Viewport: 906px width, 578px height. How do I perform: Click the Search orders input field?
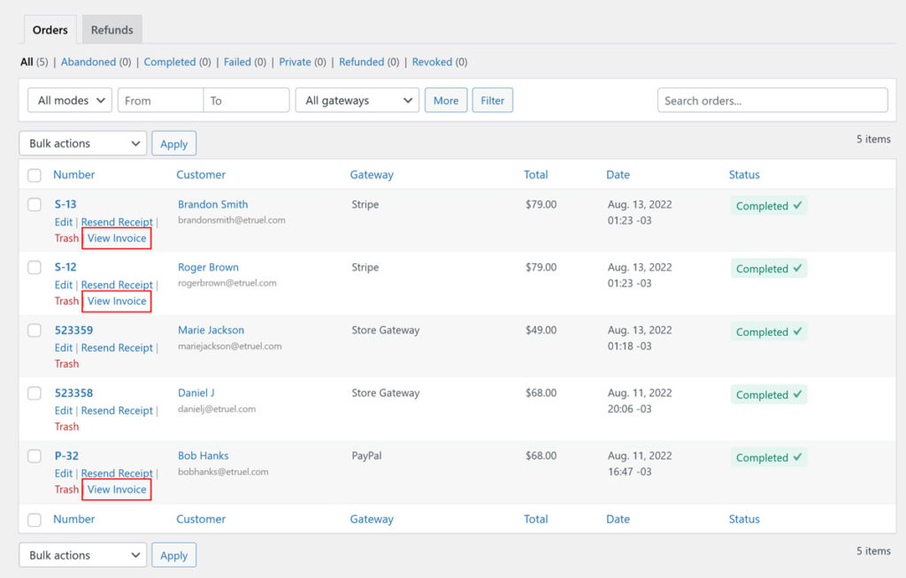click(772, 100)
